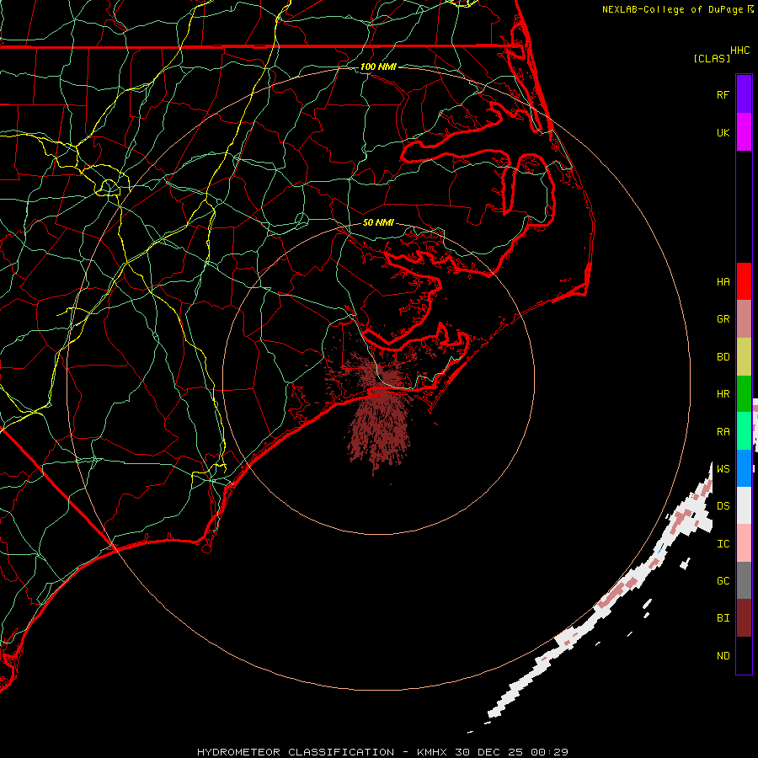Click the GC gray legend color block

pyautogui.click(x=744, y=580)
